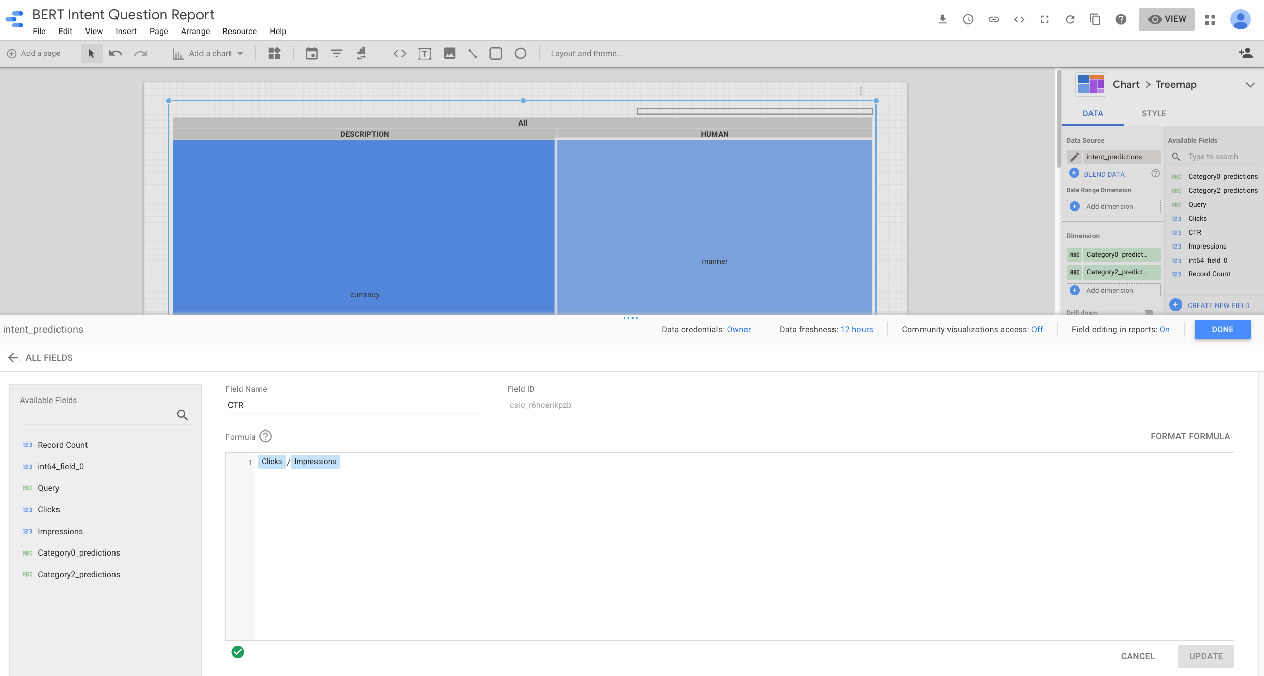This screenshot has width=1264, height=676.
Task: Click the formula help question icon
Action: click(x=265, y=436)
